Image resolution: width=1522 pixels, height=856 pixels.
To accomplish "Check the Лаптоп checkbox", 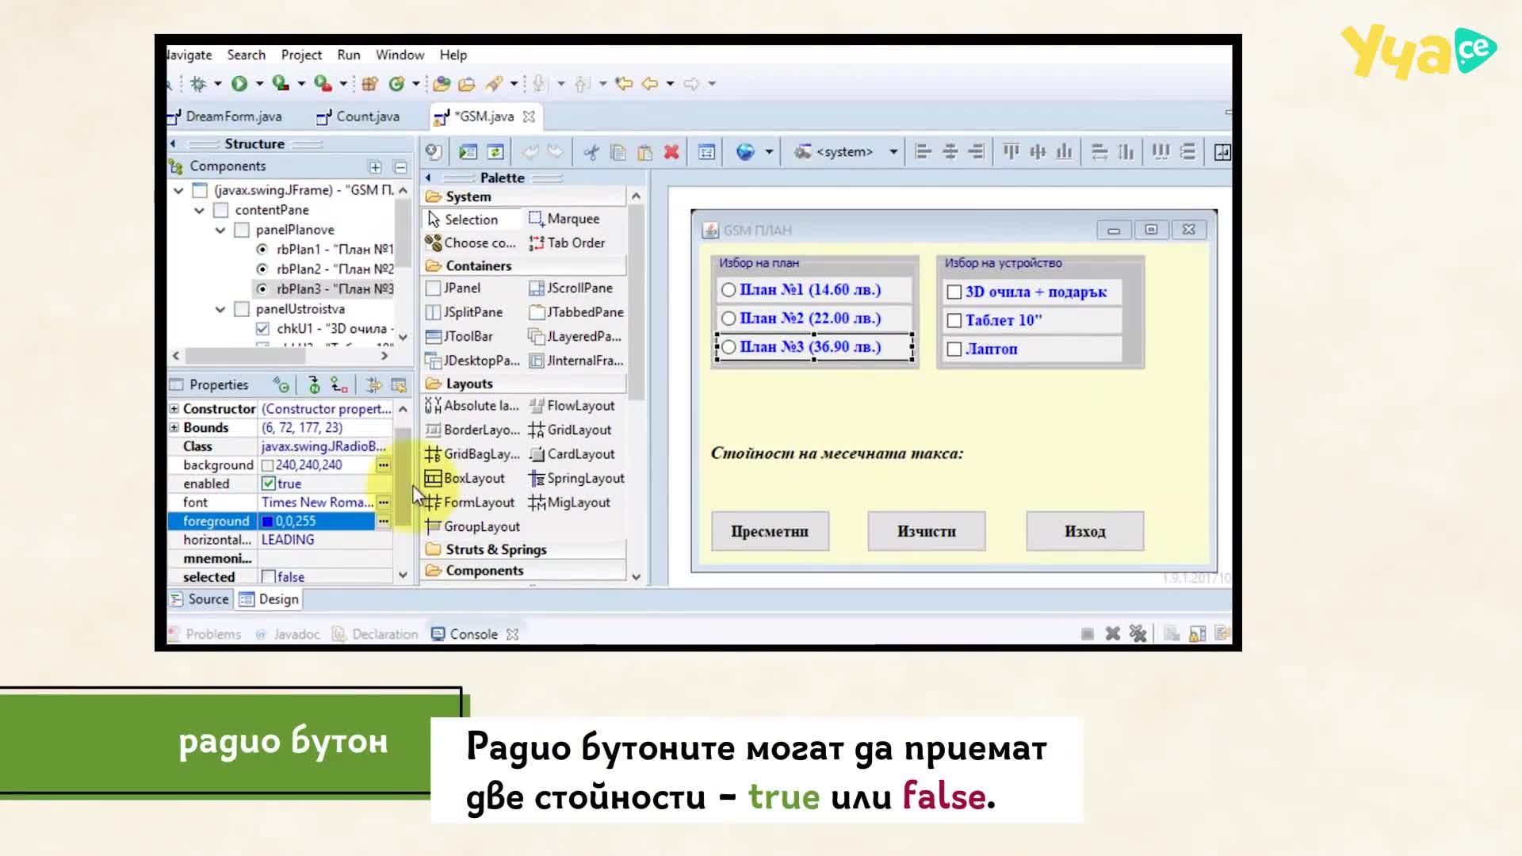I will tap(954, 349).
